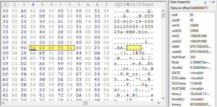The width and height of the screenshot is (217, 107).
Task: Click the hex view scroll down arrow
Action: [x=163, y=98]
